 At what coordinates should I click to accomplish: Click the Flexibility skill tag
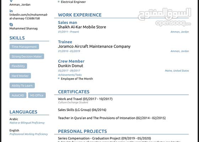click(x=18, y=66)
